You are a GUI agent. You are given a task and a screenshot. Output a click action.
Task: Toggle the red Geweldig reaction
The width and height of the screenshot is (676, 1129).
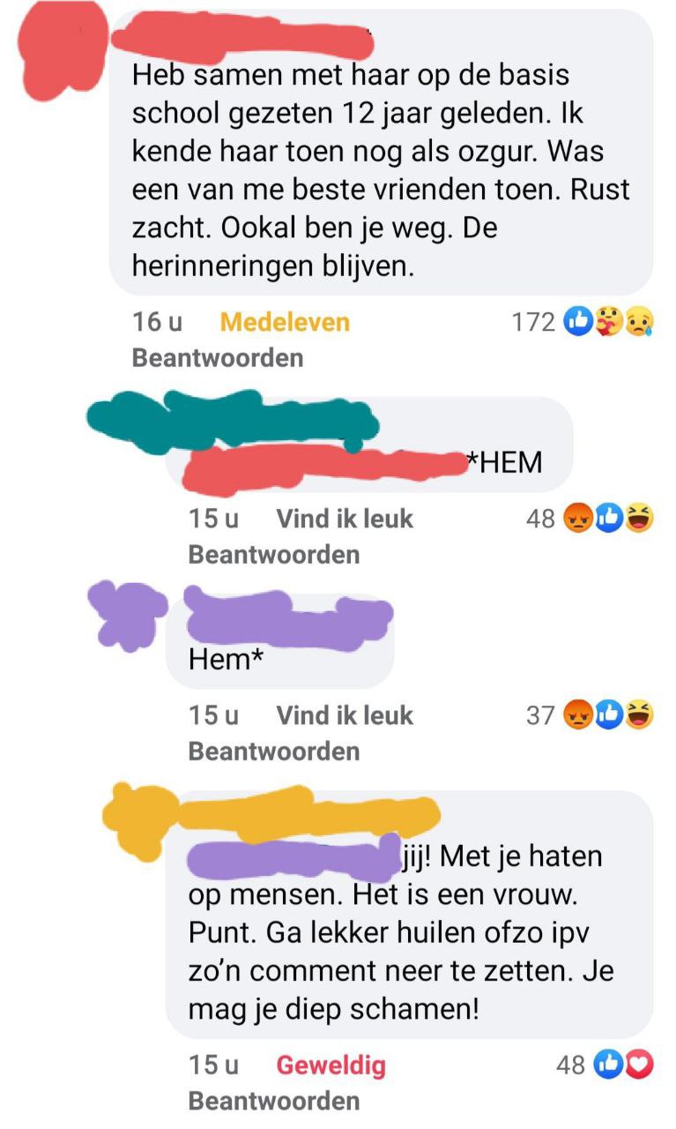coord(331,1065)
